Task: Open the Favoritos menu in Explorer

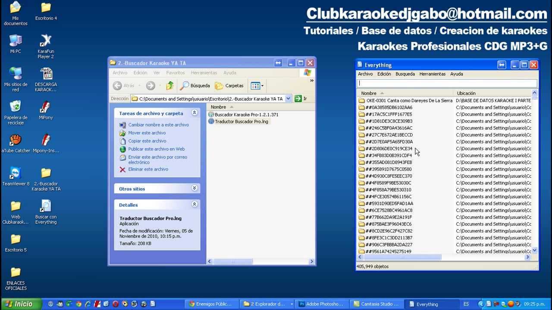Action: pyautogui.click(x=176, y=73)
